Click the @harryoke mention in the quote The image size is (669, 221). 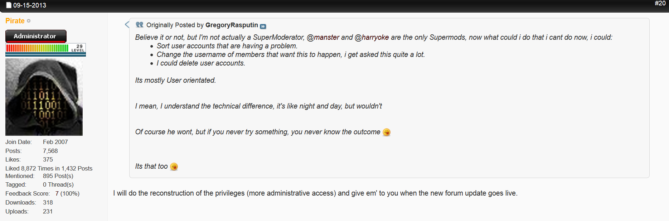(x=372, y=37)
